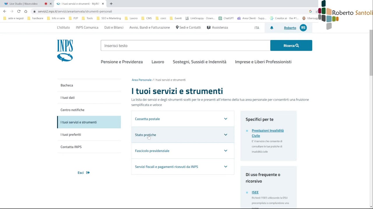Viewport: 373px width, 209px height.
Task: Click the Inserisci testo search field
Action: (186, 46)
